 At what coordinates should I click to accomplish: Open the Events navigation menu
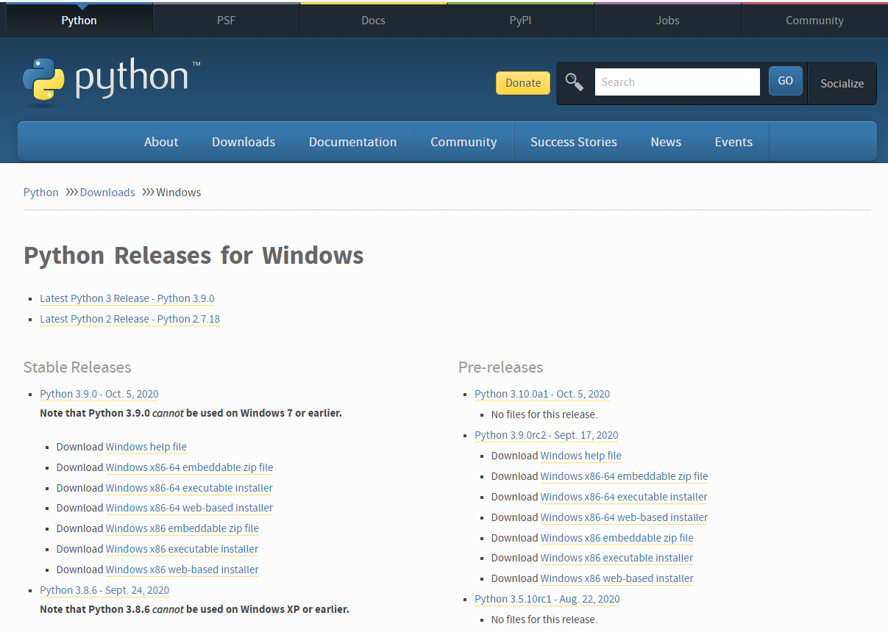tap(734, 142)
